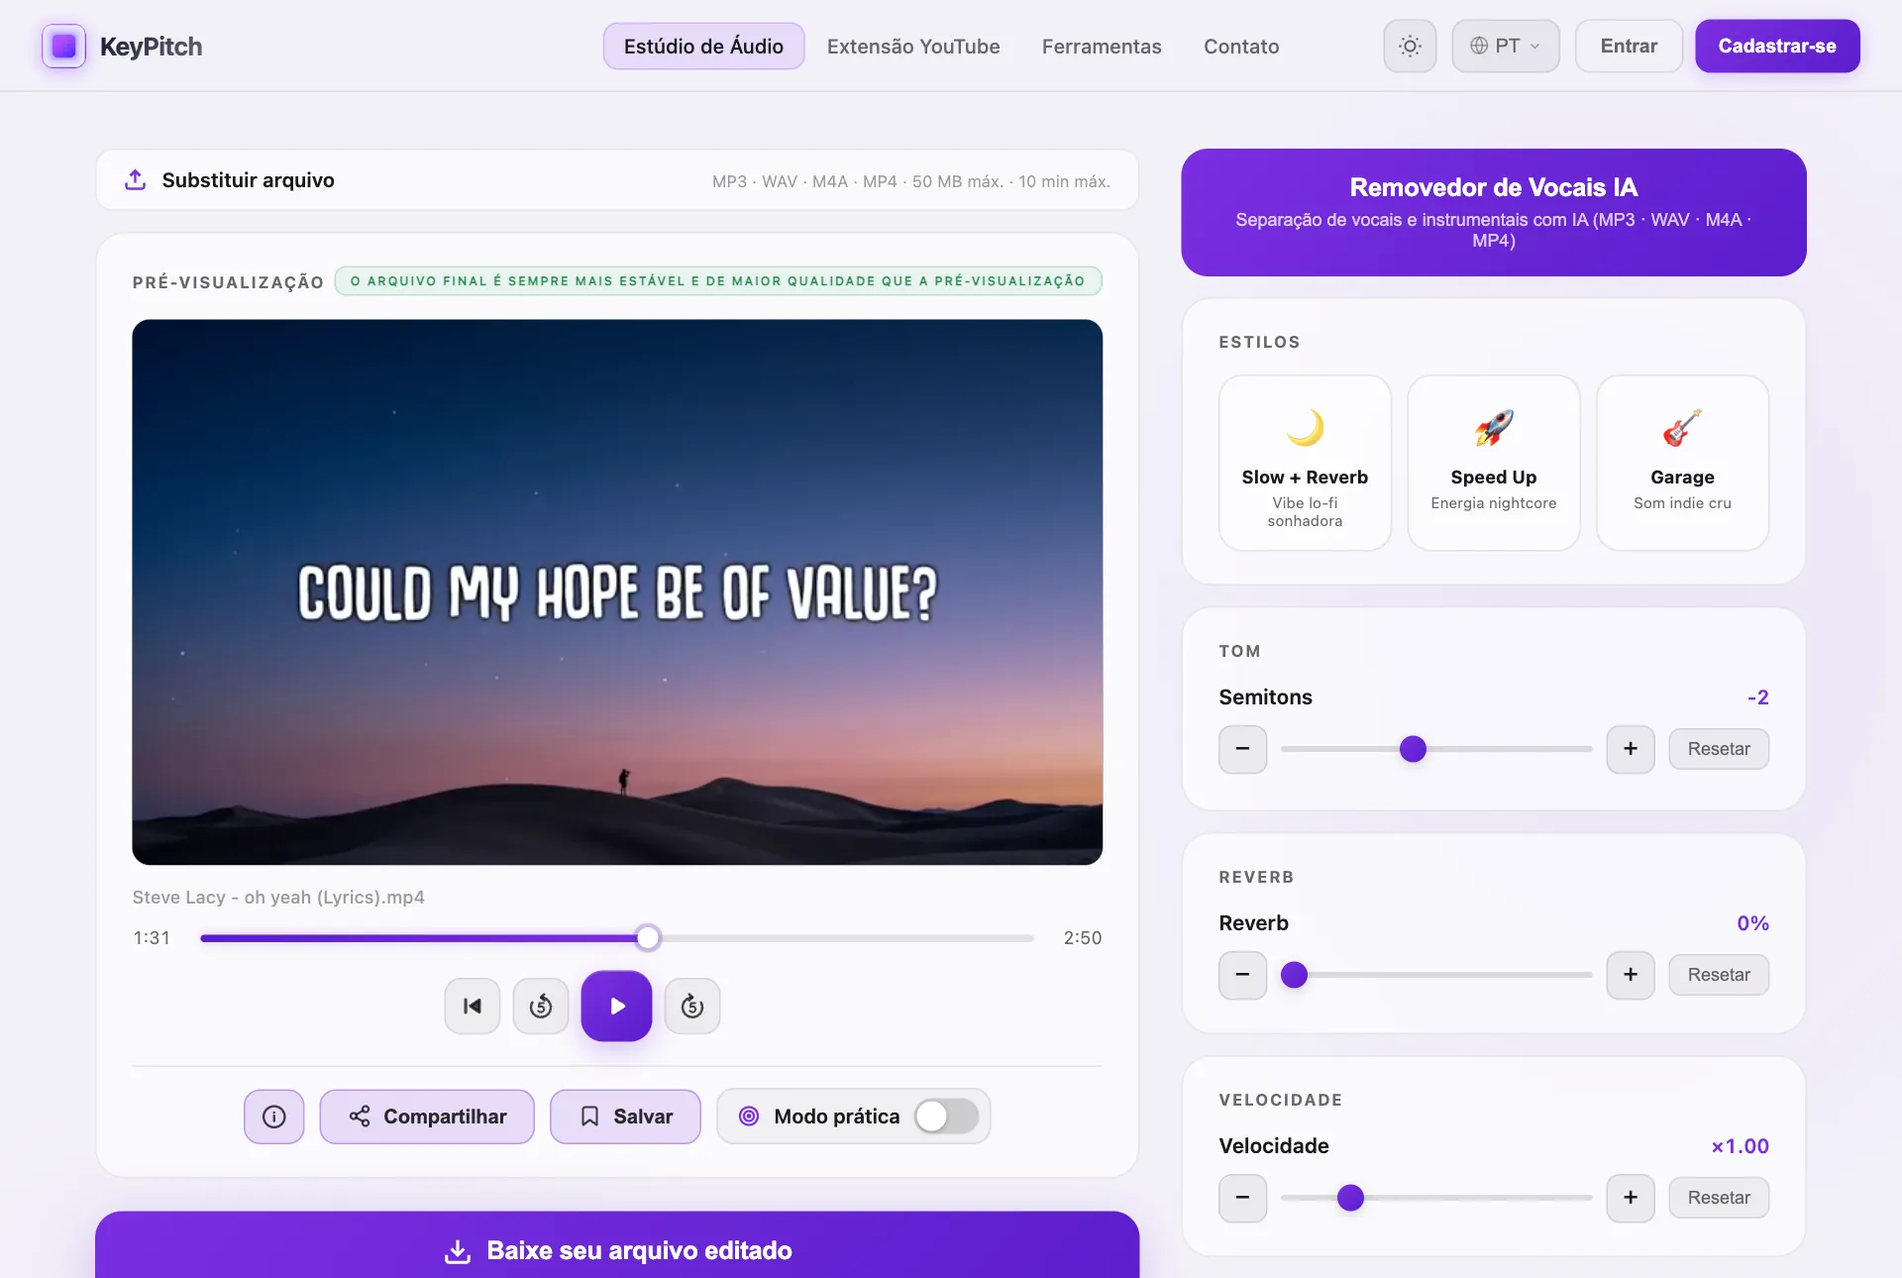This screenshot has width=1902, height=1278.
Task: Click the KeyPitch logo icon
Action: point(63,47)
